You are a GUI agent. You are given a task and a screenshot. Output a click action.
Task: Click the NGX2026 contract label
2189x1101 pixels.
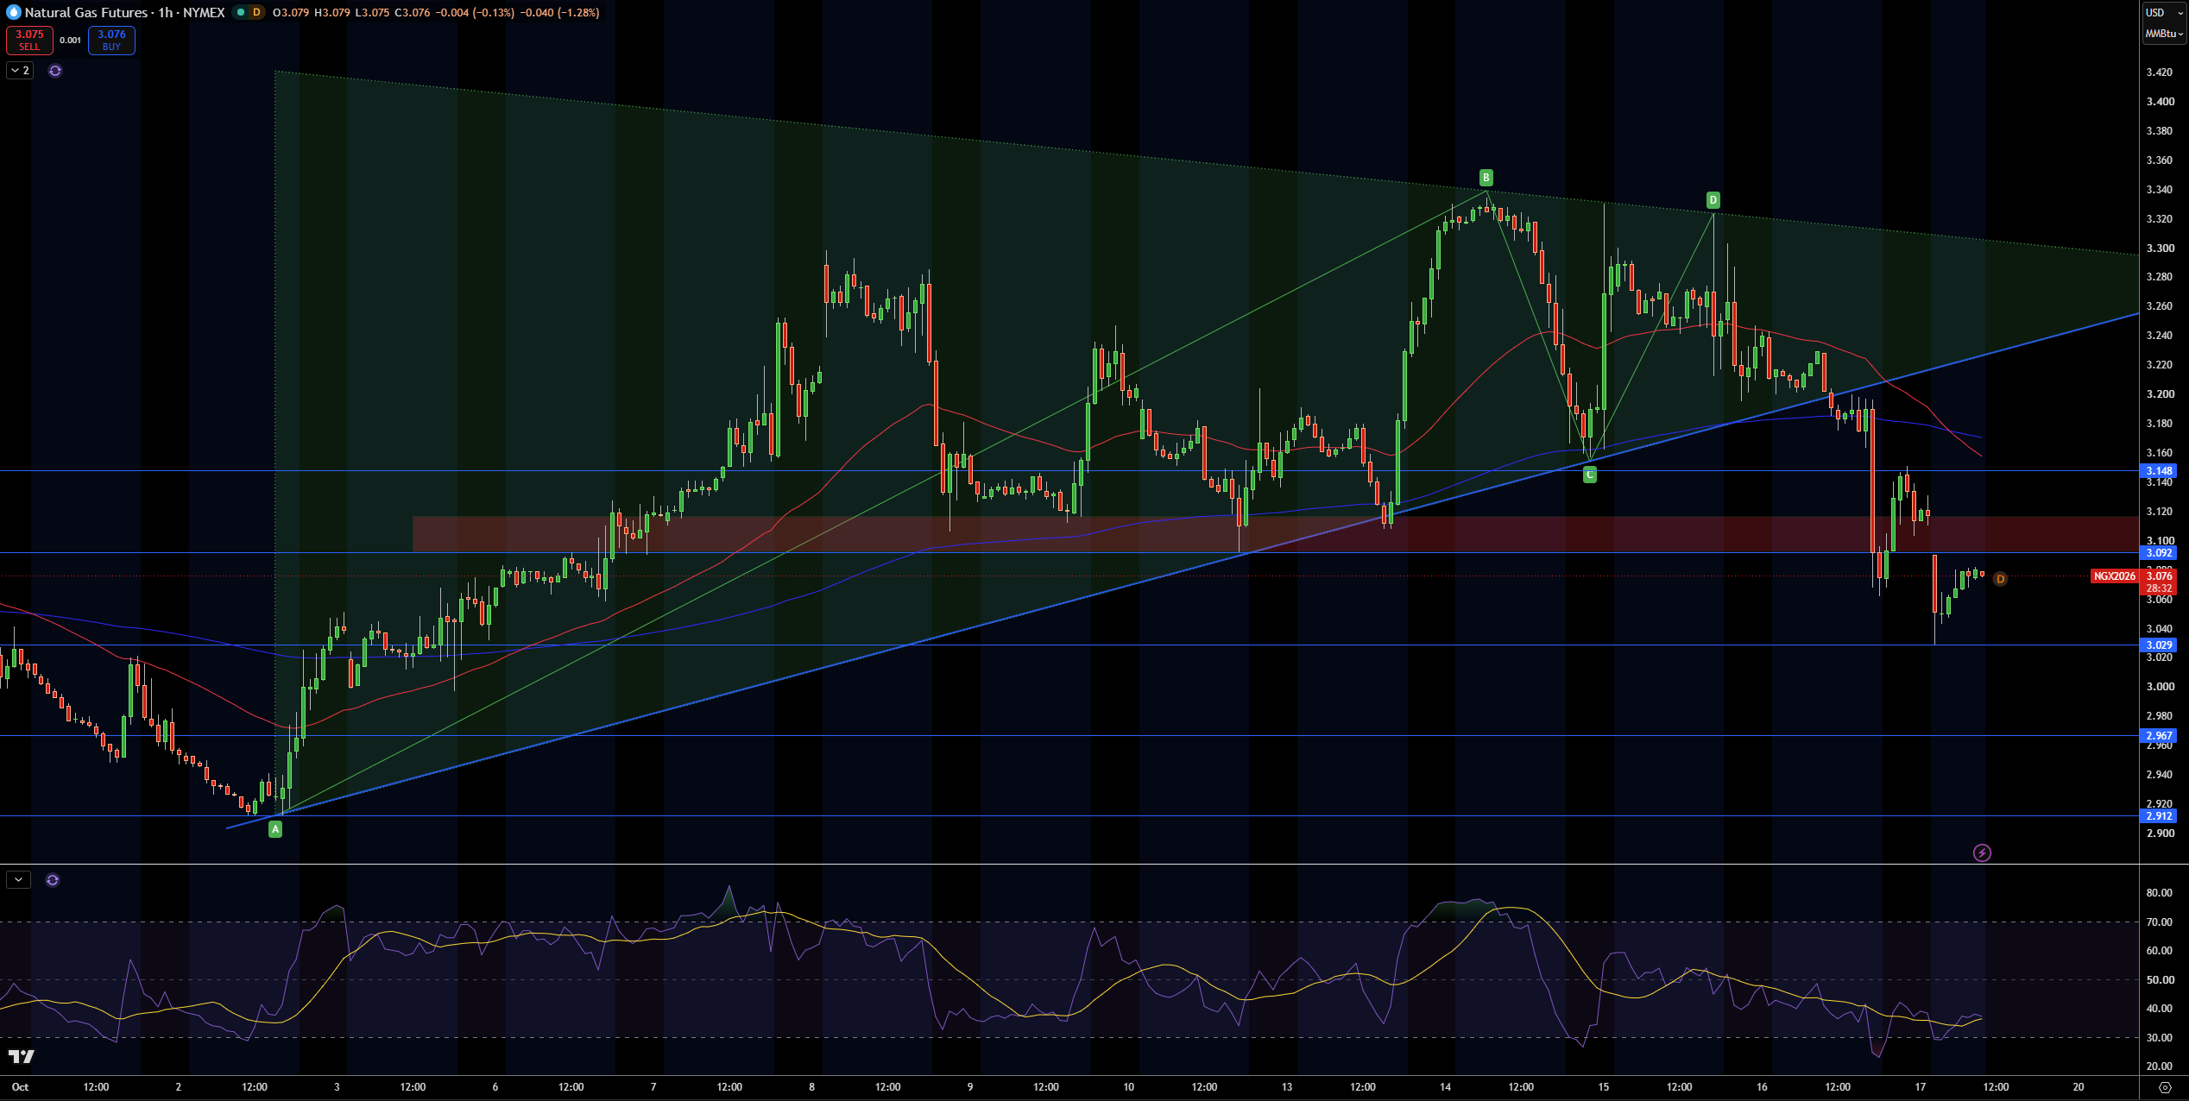2114,576
